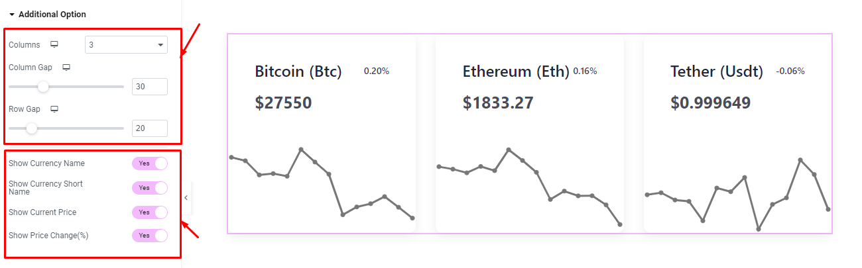862x268 pixels.
Task: Collapse the editor panel with the arrow handle
Action: 186,197
